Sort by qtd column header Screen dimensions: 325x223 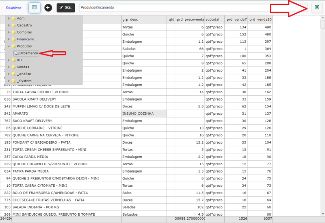coord(171,19)
